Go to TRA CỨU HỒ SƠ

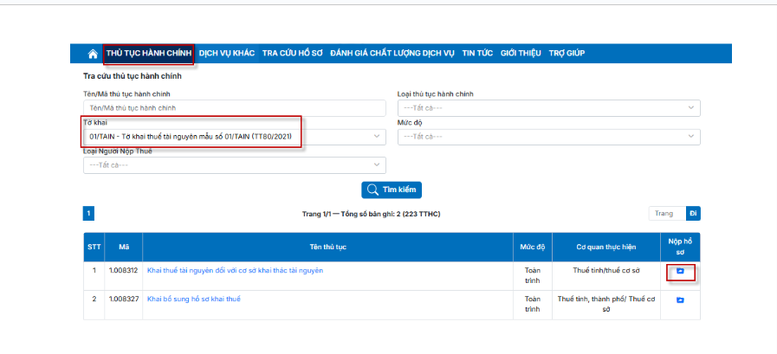pyautogui.click(x=292, y=54)
